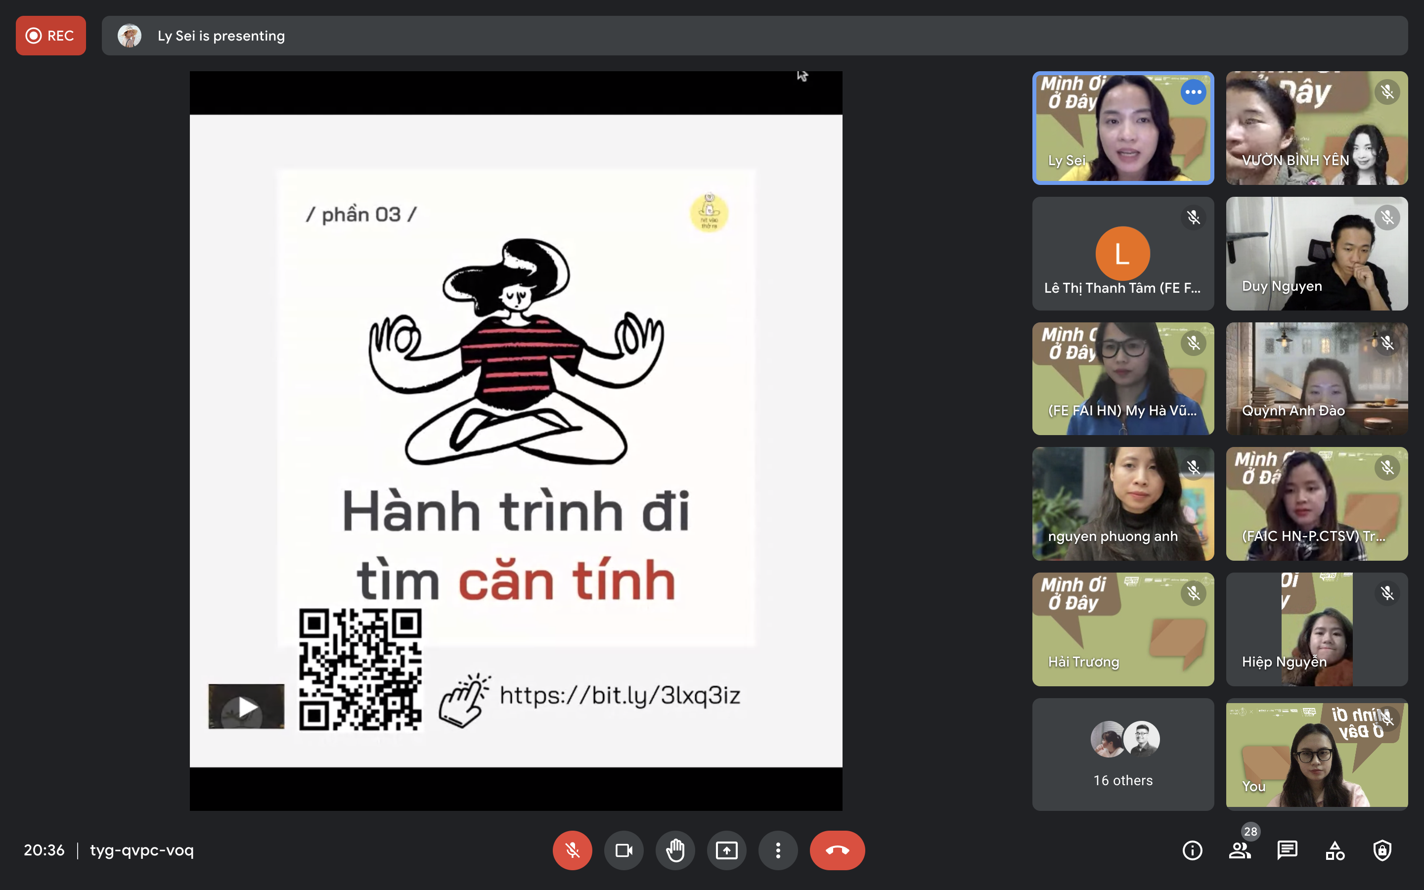Click the muted mic icon on VƯỜN BÌNH YÊN tile
Screen dimensions: 1424x890
click(x=1387, y=92)
